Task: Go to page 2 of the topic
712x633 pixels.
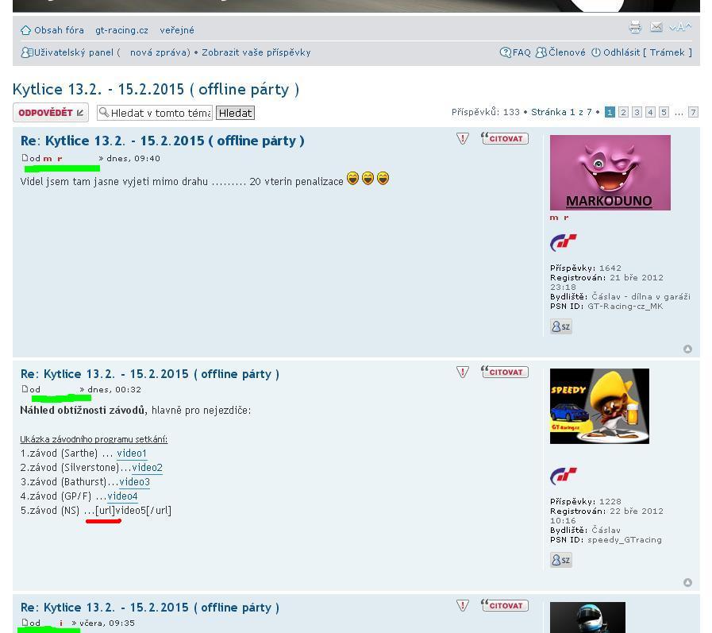Action: 623,112
